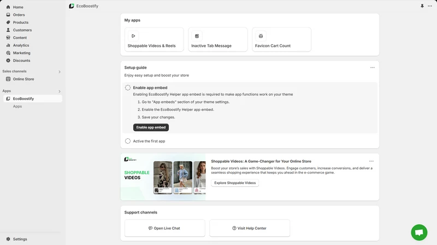Click Open Live Chat button
This screenshot has width=437, height=245.
165,228
